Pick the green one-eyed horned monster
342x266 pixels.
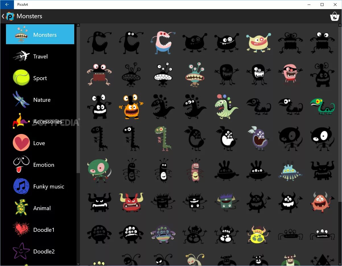(x=99, y=171)
